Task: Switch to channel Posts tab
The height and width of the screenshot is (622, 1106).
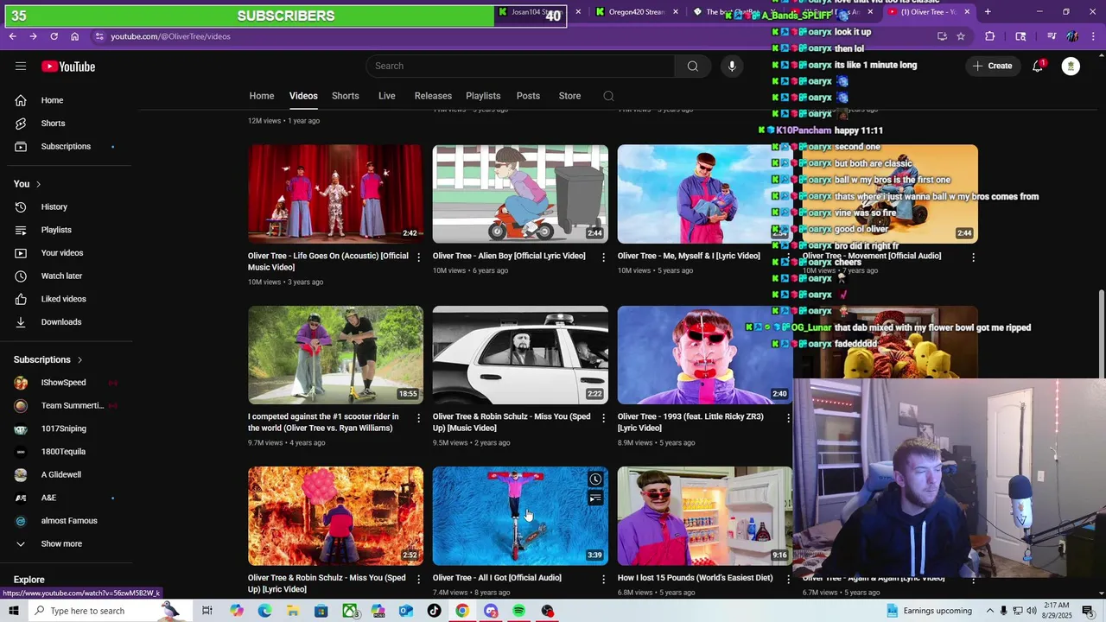Action: 528,96
